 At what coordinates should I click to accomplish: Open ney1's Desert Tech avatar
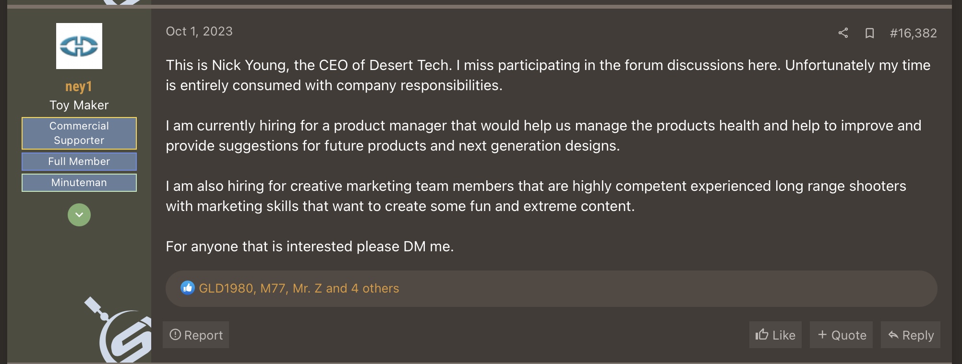(x=79, y=46)
